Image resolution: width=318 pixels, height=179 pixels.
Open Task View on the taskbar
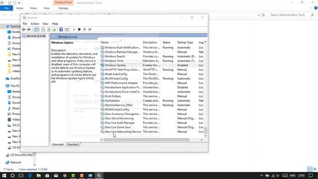pos(21,176)
